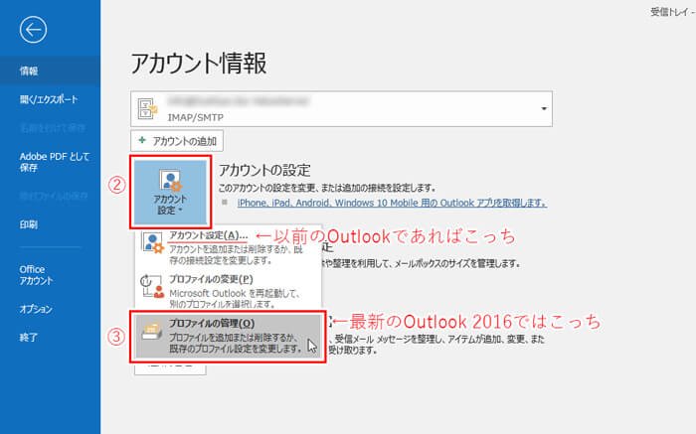Click the account settings gear-person icon in menu

pyautogui.click(x=152, y=242)
